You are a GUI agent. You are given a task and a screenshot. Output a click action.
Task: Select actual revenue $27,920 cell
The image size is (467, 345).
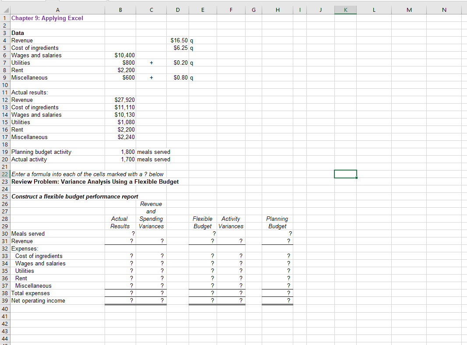tap(120, 100)
